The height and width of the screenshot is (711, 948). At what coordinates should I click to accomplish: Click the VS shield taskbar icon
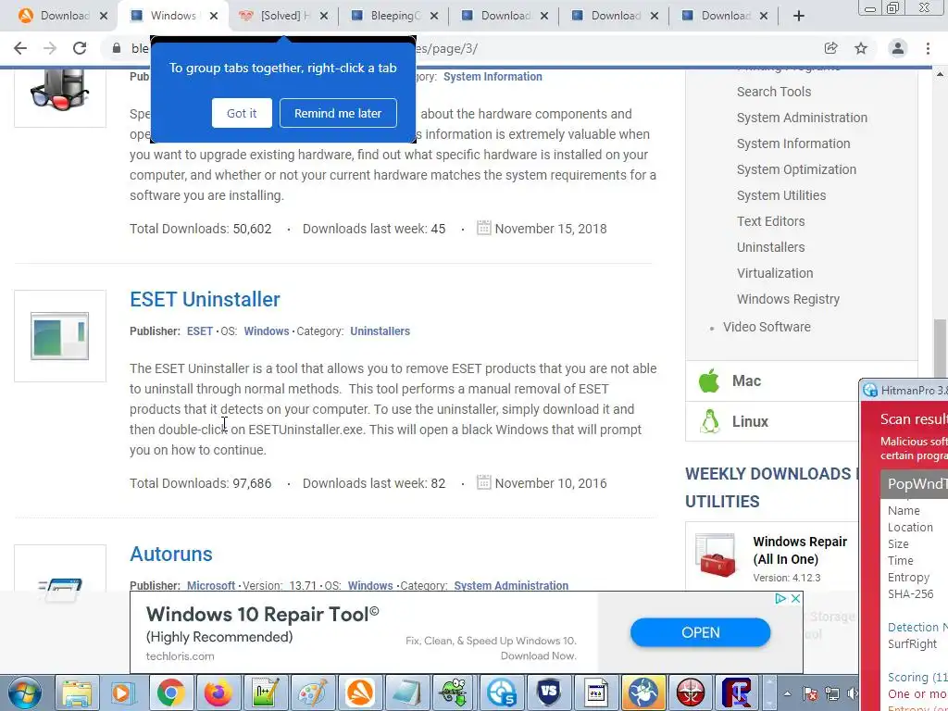tap(548, 692)
